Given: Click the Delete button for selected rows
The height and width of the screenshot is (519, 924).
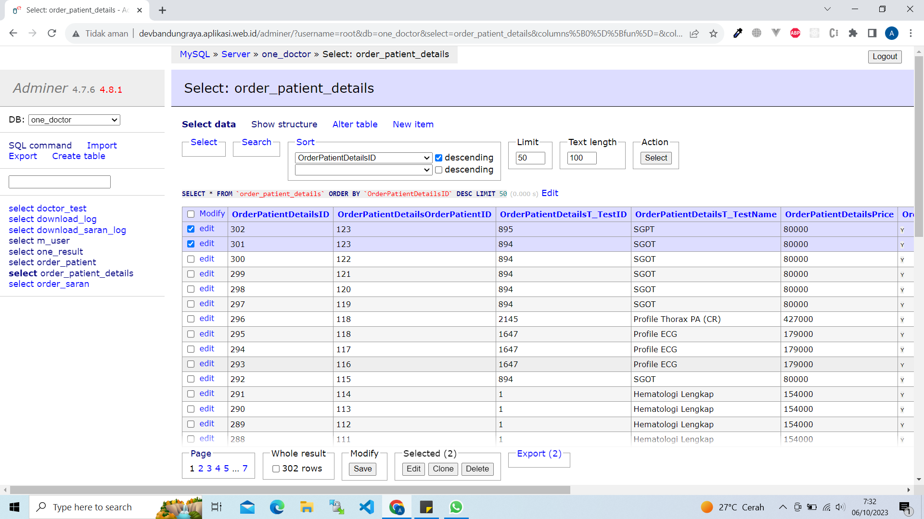Looking at the screenshot, I should (477, 469).
